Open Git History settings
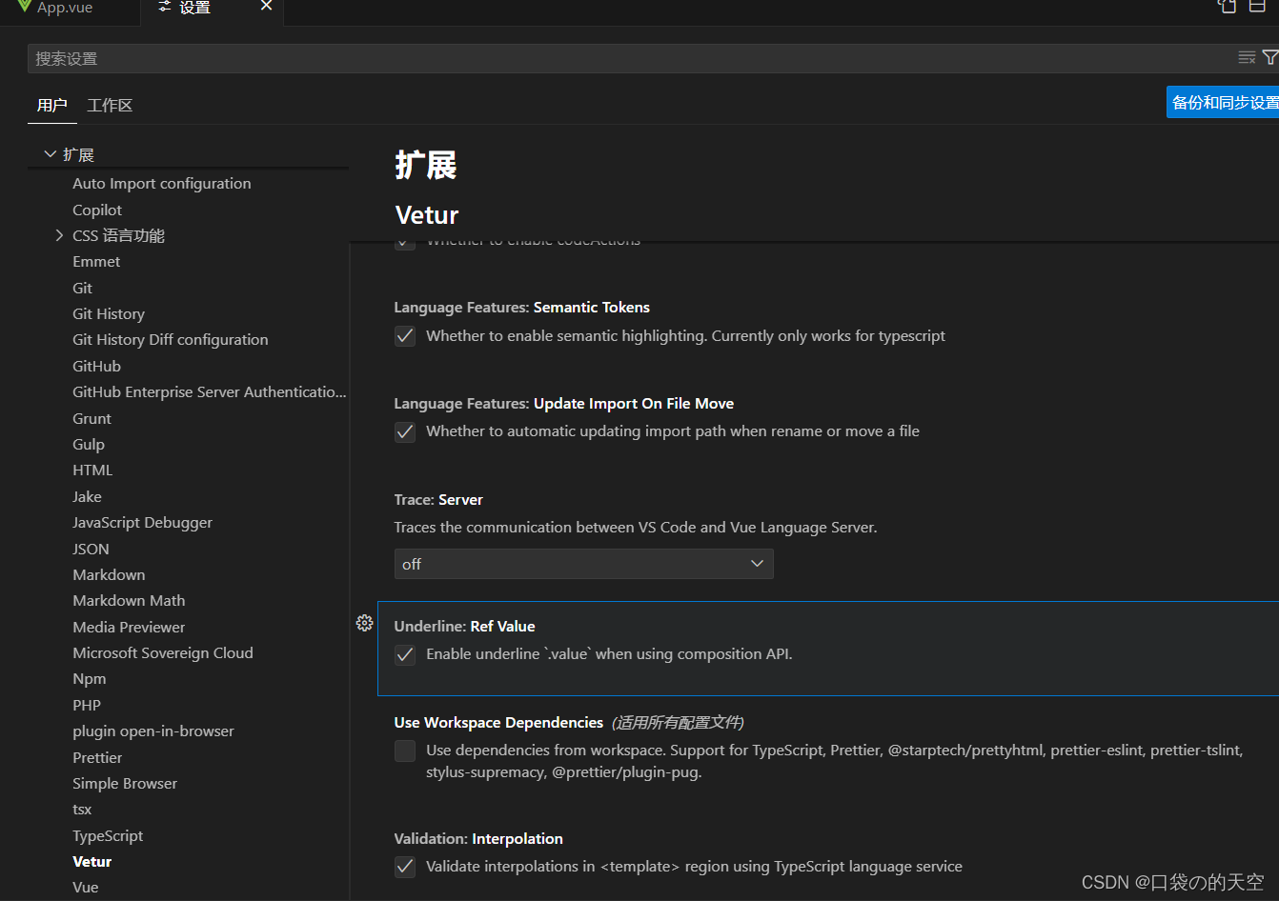 [109, 314]
